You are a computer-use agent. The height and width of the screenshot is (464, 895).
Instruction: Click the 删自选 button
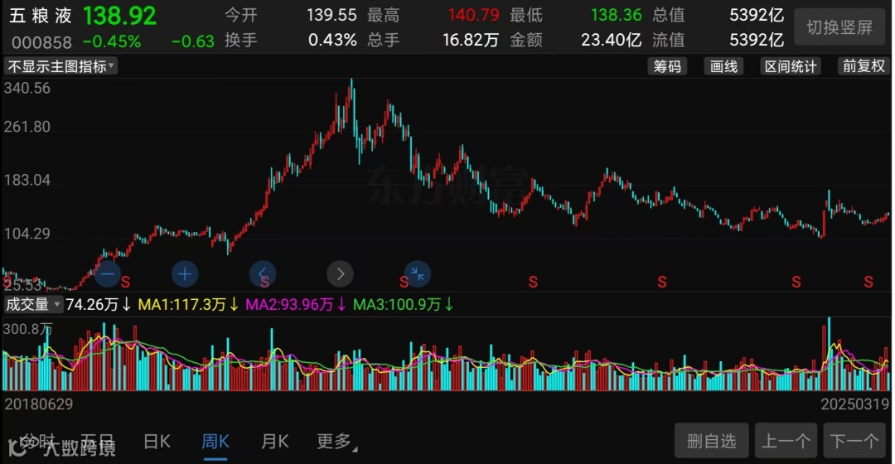[x=711, y=441]
